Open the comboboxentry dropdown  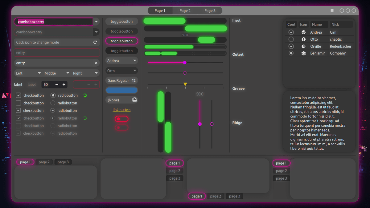96,22
